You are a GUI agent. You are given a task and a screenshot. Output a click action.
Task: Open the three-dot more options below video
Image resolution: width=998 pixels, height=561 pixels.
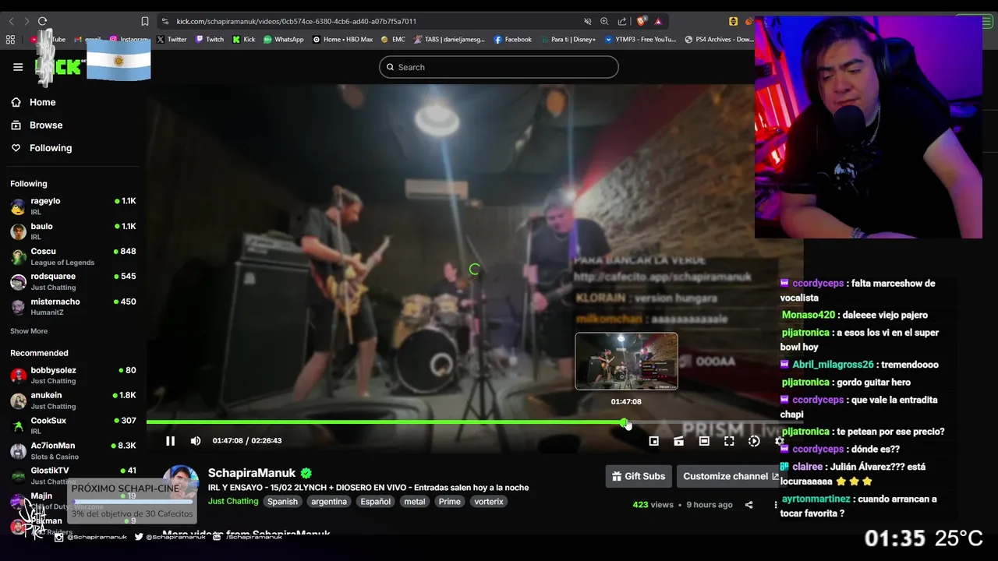(x=775, y=505)
